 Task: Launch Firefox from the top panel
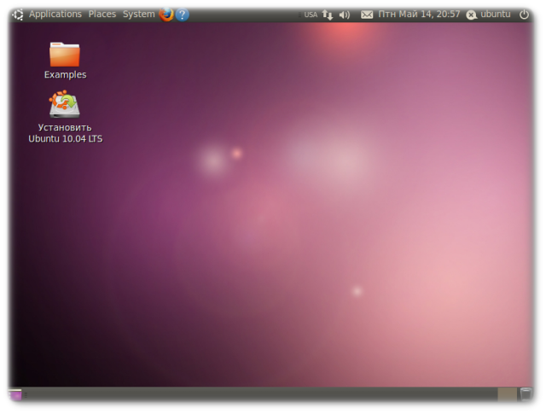pos(166,14)
